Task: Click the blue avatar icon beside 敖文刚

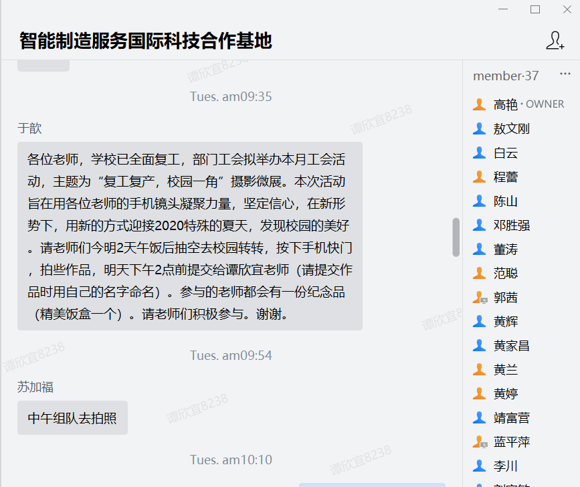Action: pos(479,128)
